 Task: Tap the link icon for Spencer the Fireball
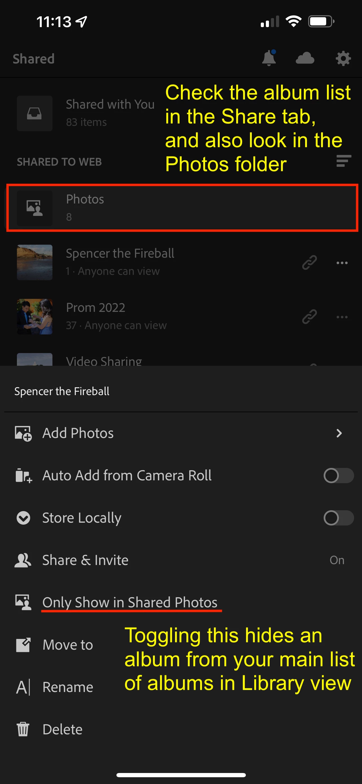pyautogui.click(x=309, y=263)
